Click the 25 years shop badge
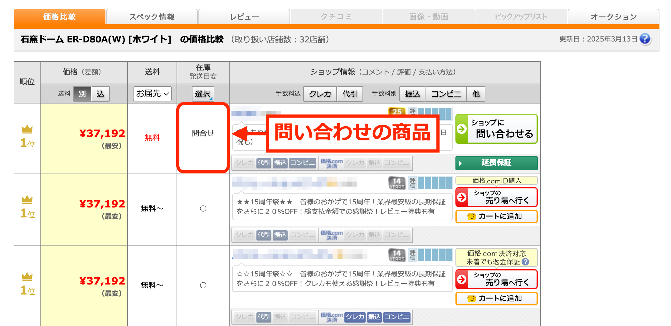The height and width of the screenshot is (326, 671). [x=396, y=111]
